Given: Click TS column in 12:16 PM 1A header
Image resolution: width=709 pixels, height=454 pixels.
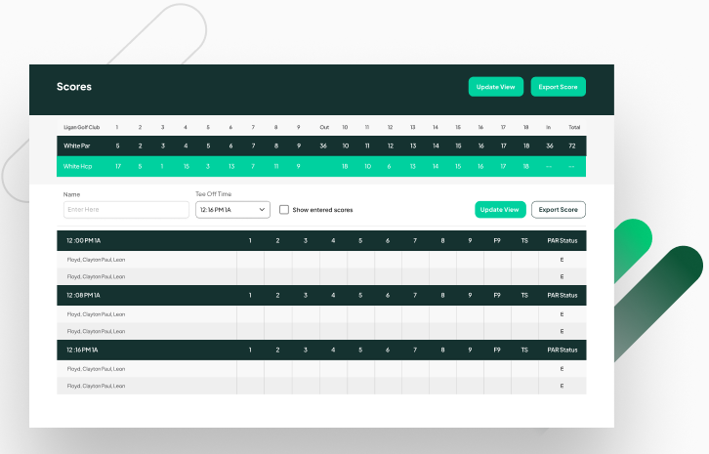Looking at the screenshot, I should point(524,350).
